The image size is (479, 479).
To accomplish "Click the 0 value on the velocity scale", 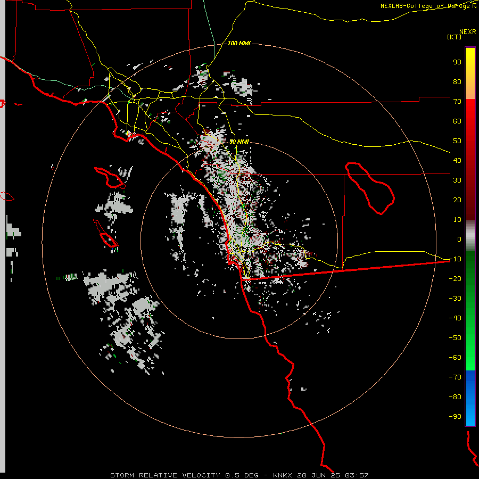I will coord(459,240).
